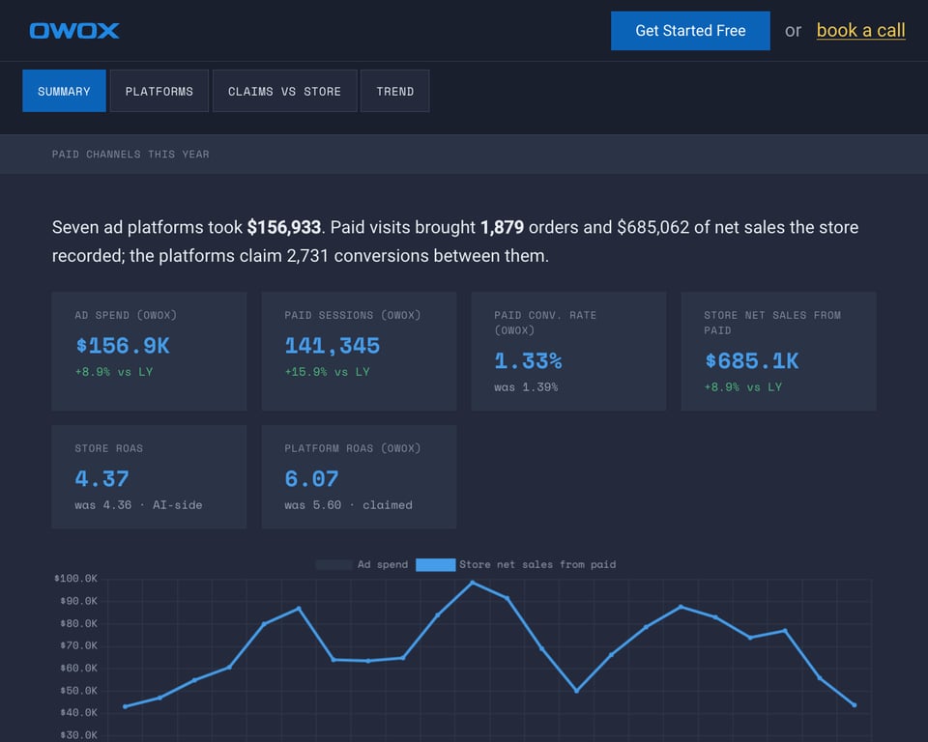928x742 pixels.
Task: Click the $50.0K axis label
Action: click(x=78, y=691)
